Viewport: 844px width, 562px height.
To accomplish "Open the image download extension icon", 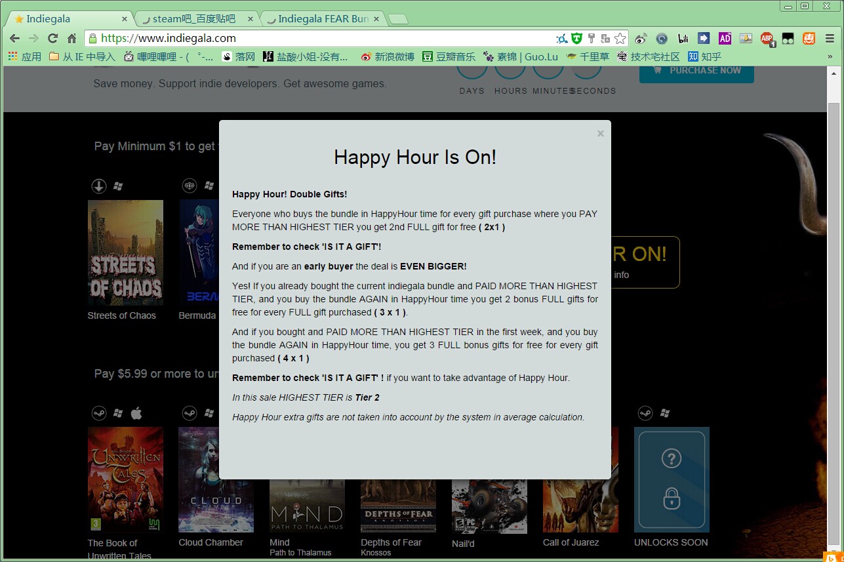I will pyautogui.click(x=746, y=38).
